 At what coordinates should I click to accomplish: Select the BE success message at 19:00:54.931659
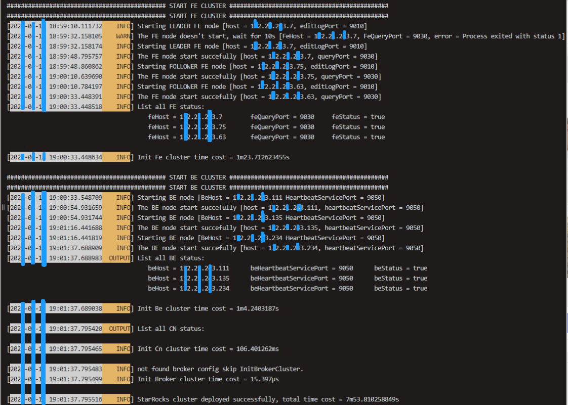[280, 208]
